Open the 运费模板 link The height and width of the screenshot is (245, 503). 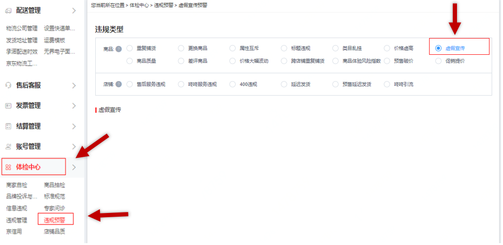54,40
